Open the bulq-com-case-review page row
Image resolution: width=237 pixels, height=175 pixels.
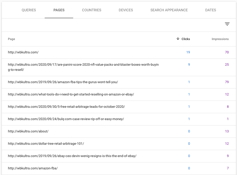point(119,119)
